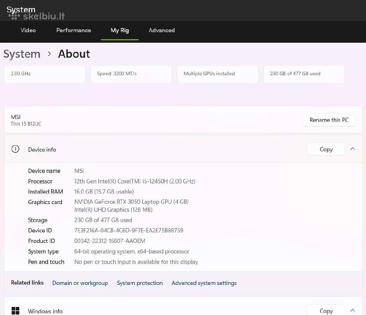Image resolution: width=366 pixels, height=315 pixels.
Task: Select the 2.00 GHz processor card
Action: point(44,74)
